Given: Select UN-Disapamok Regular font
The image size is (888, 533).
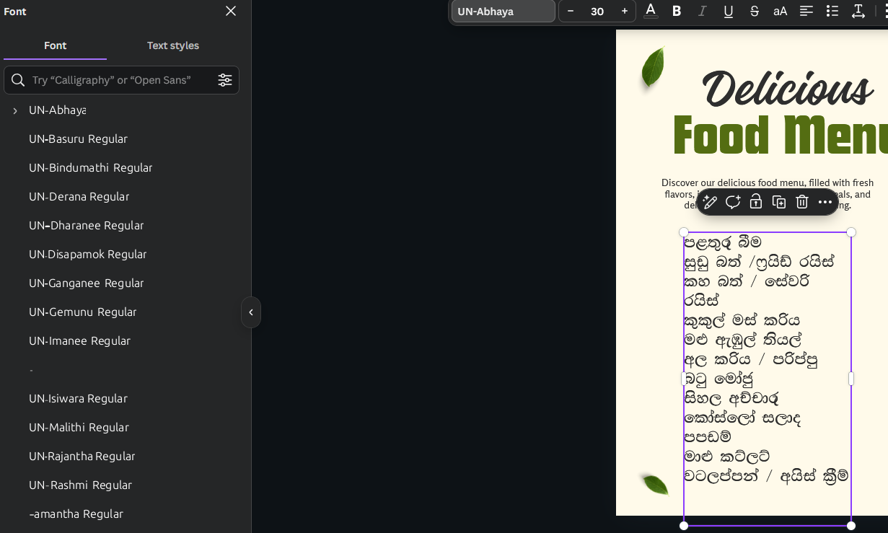Looking at the screenshot, I should (x=88, y=255).
